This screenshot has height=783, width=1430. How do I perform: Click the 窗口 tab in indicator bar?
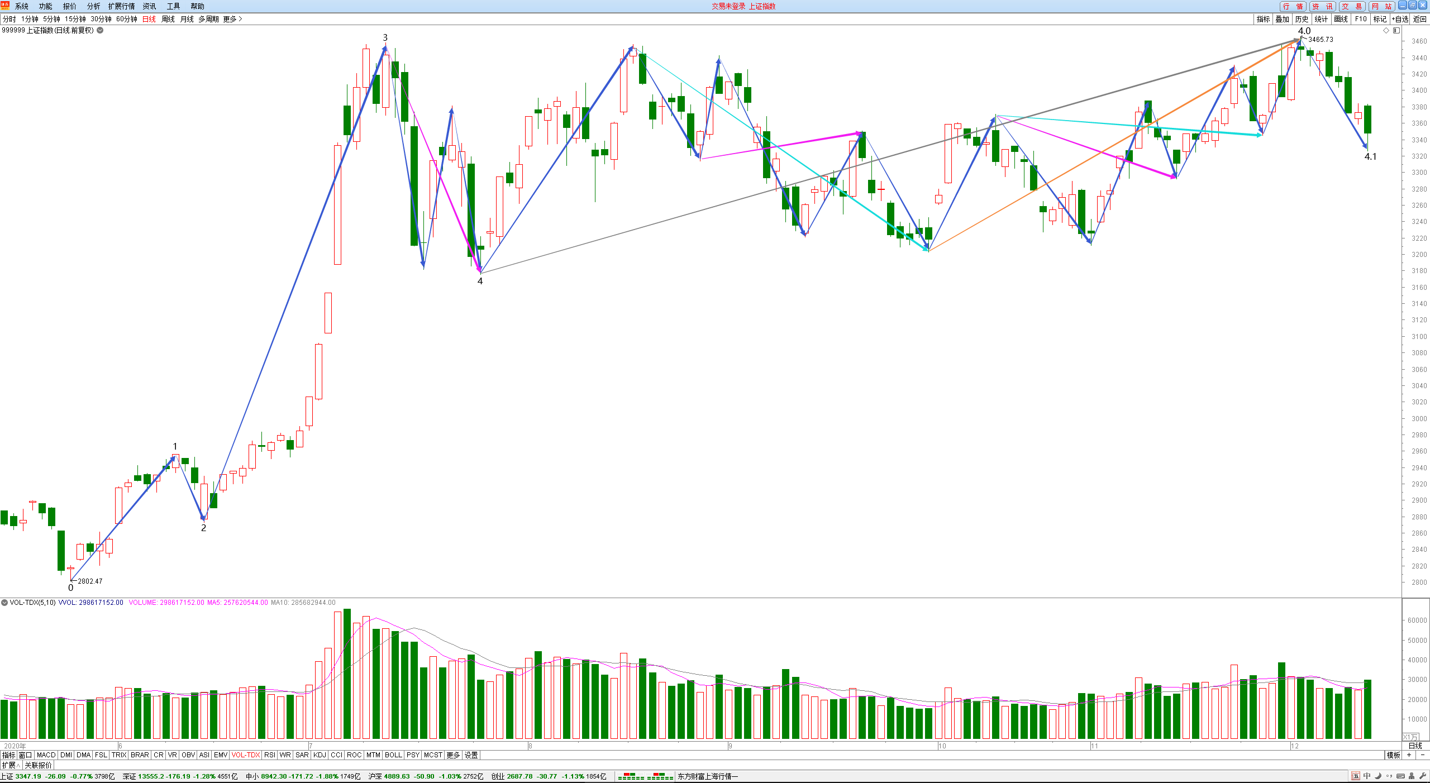pos(26,755)
